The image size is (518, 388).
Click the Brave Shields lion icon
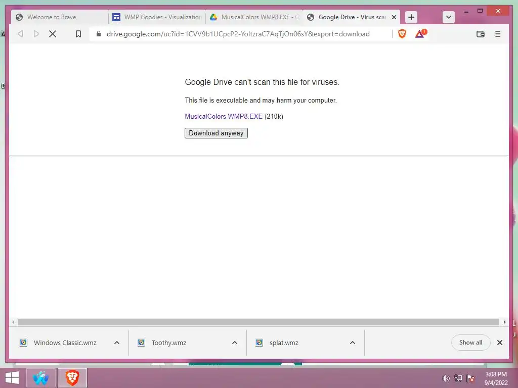click(402, 34)
